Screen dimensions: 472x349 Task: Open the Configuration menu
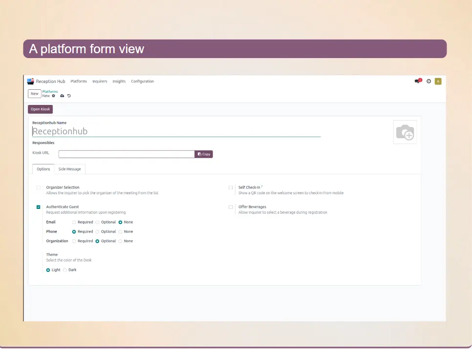pyautogui.click(x=142, y=82)
